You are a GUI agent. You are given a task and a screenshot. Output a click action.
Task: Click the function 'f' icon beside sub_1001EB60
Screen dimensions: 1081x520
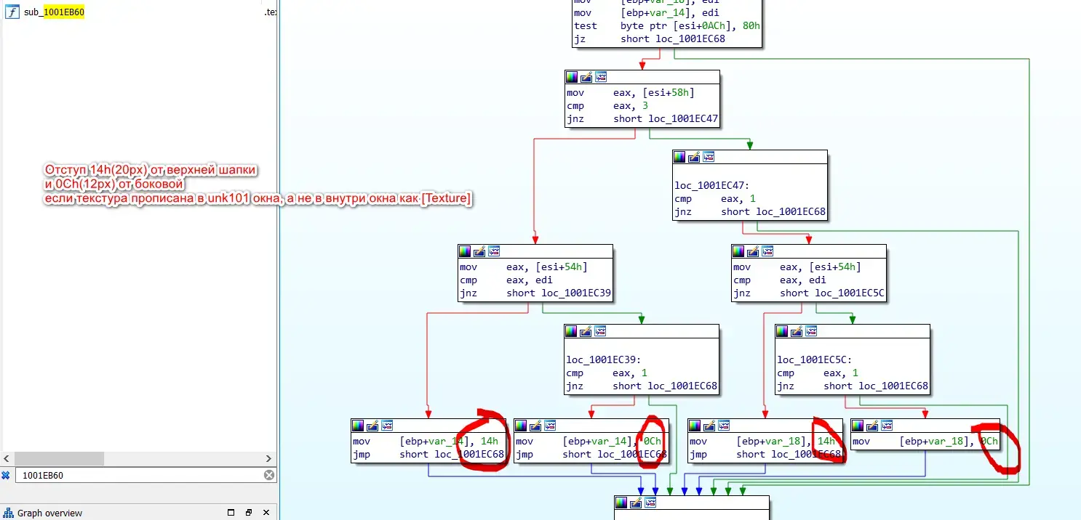pyautogui.click(x=12, y=12)
